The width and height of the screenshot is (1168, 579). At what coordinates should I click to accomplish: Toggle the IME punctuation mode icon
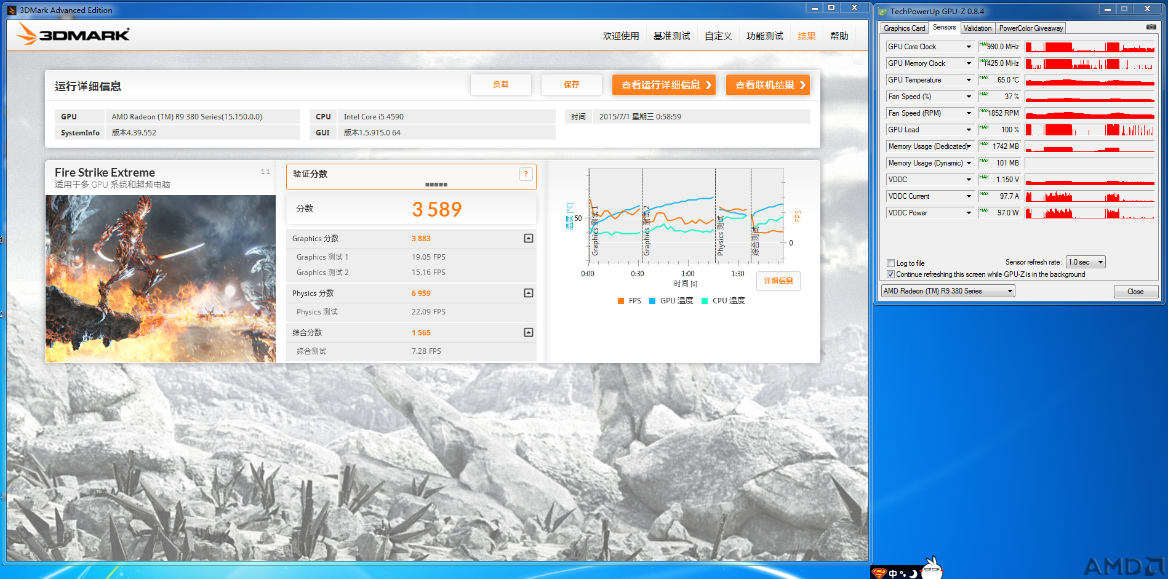pyautogui.click(x=903, y=574)
